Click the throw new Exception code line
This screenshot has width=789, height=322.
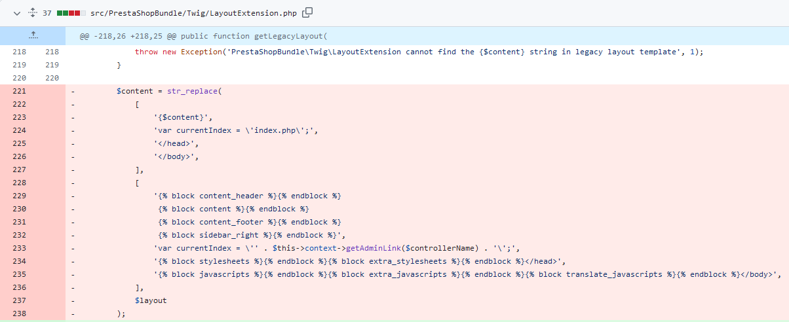418,52
